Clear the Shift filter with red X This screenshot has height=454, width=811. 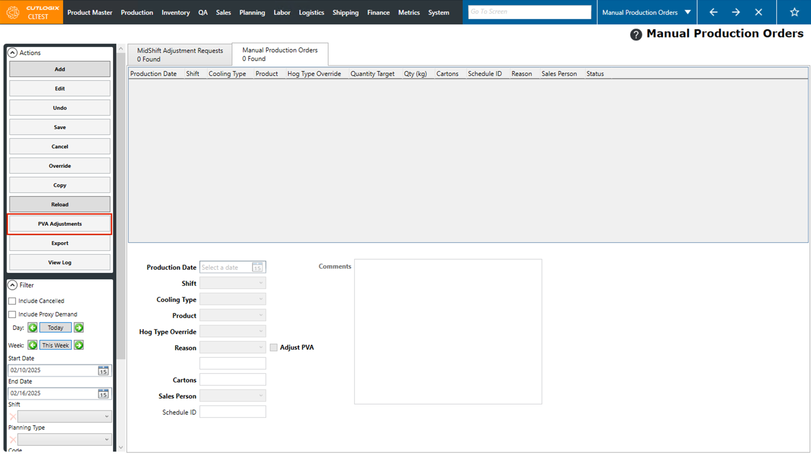tap(13, 417)
